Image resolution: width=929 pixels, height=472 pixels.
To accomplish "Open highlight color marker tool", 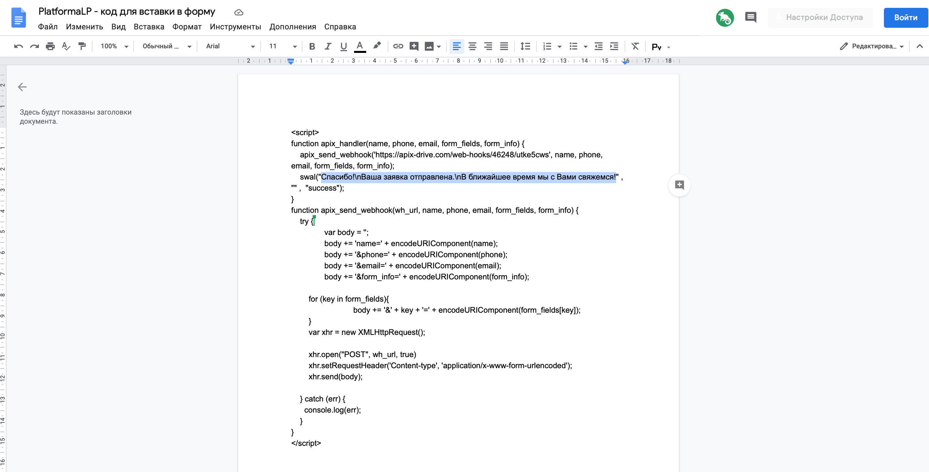I will coord(377,46).
